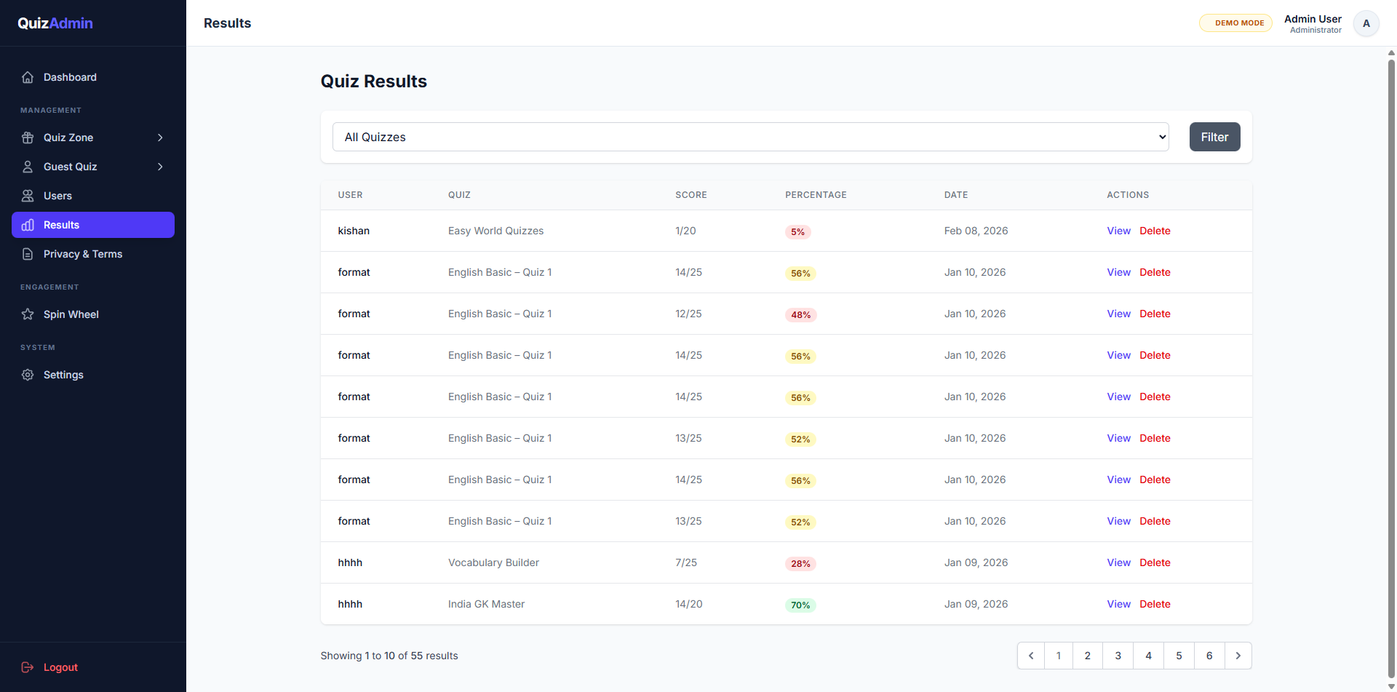This screenshot has height=692, width=1397.
Task: Expand the Guest Quiz submenu chevron
Action: tap(160, 167)
